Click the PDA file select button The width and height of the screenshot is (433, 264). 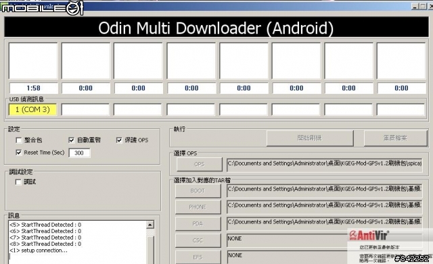coord(198,223)
